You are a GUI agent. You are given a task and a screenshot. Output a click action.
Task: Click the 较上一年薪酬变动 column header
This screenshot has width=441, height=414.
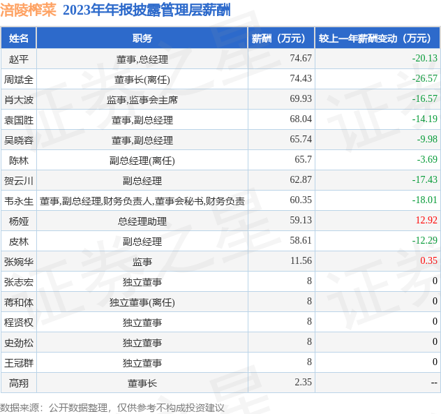coord(375,38)
